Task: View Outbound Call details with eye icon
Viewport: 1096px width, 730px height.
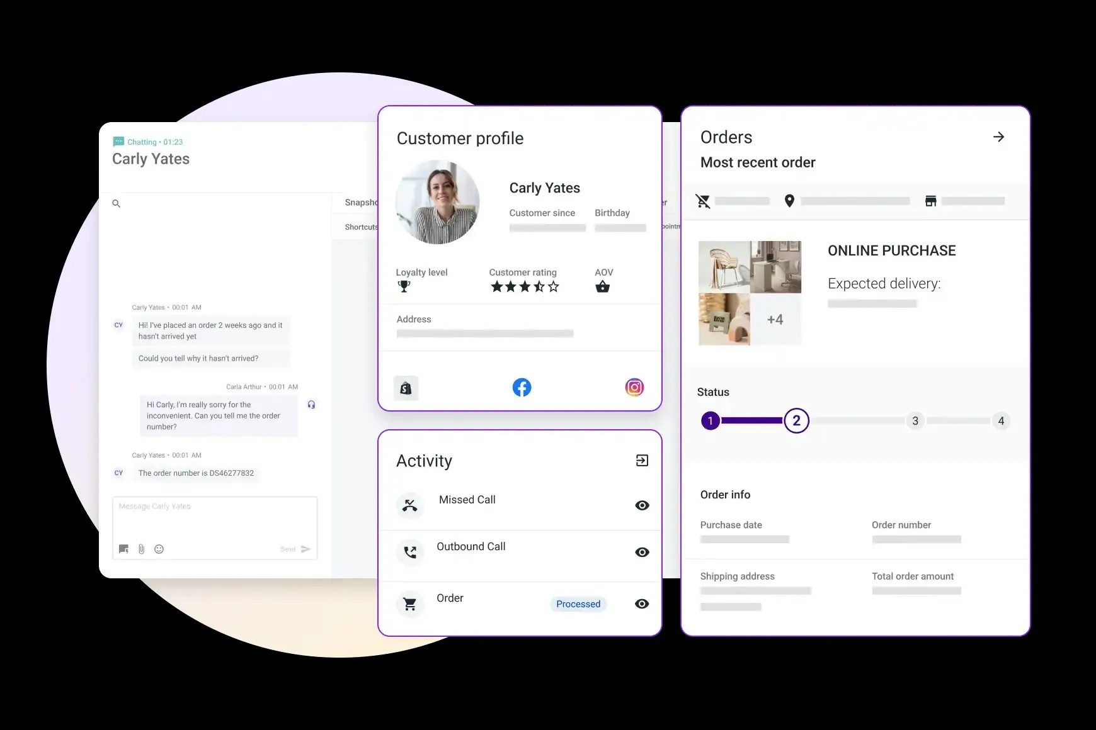Action: point(642,553)
